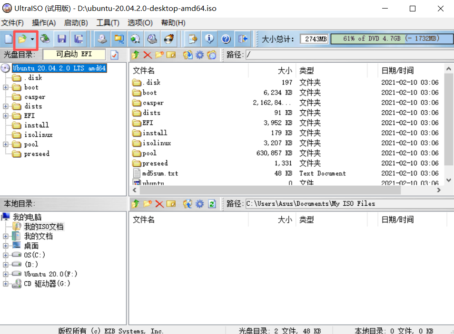Click the document with gear toolbar icon
Viewport: 454px width, 334px height.
pos(193,39)
